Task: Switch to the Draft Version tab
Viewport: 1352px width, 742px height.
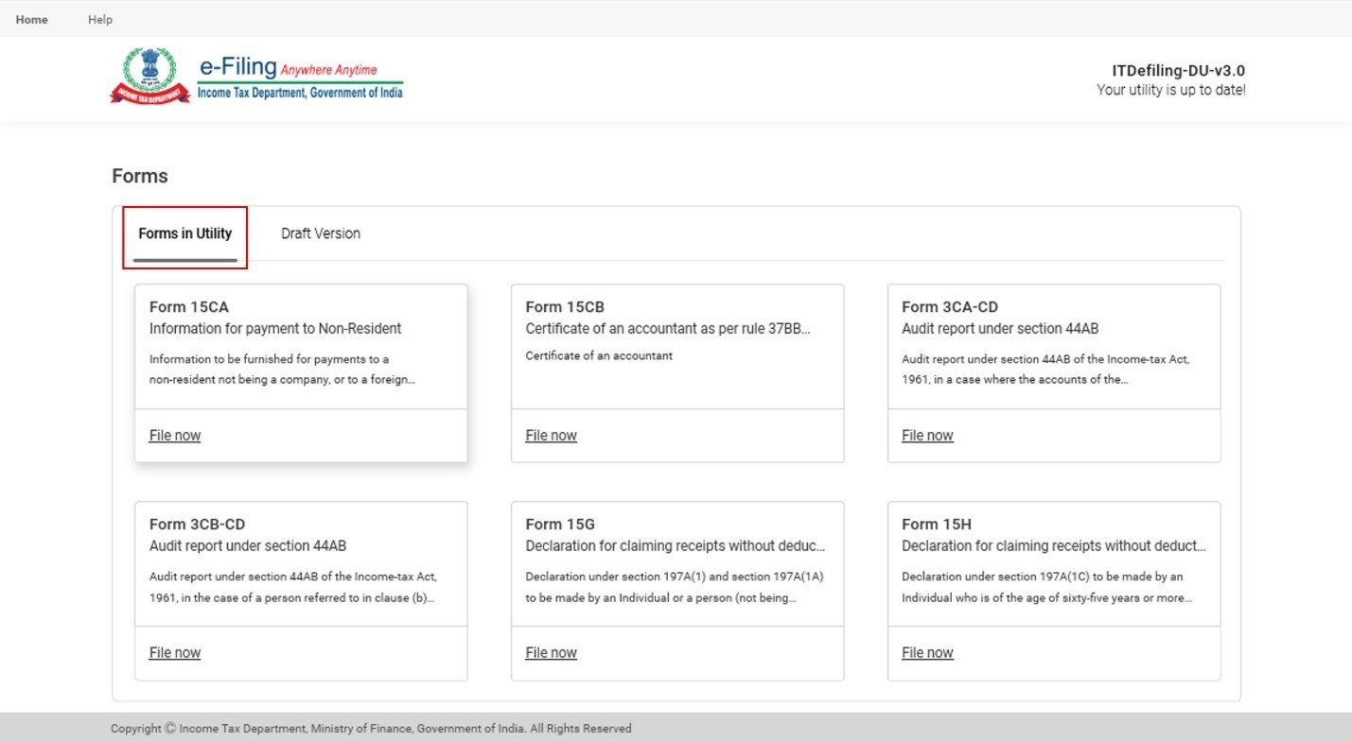Action: 321,233
